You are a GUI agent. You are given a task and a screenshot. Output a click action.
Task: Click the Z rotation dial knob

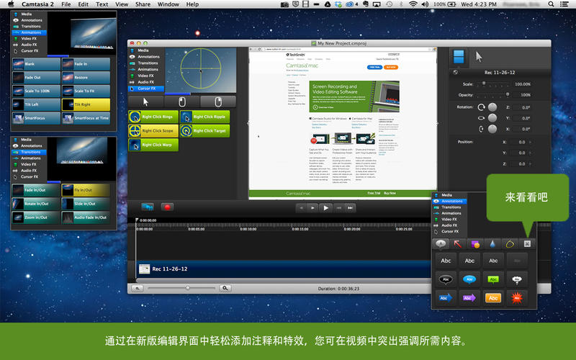tap(492, 107)
